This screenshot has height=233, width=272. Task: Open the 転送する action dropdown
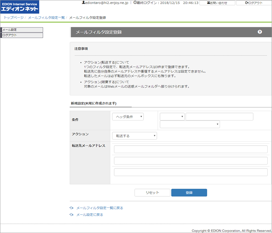click(134, 136)
